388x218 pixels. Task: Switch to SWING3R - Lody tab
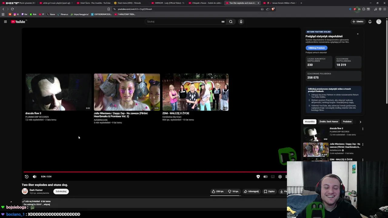168,3
